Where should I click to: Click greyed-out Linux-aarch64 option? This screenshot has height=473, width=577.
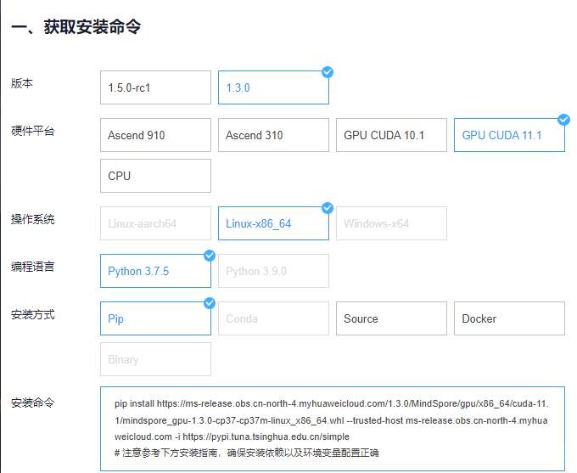point(155,223)
